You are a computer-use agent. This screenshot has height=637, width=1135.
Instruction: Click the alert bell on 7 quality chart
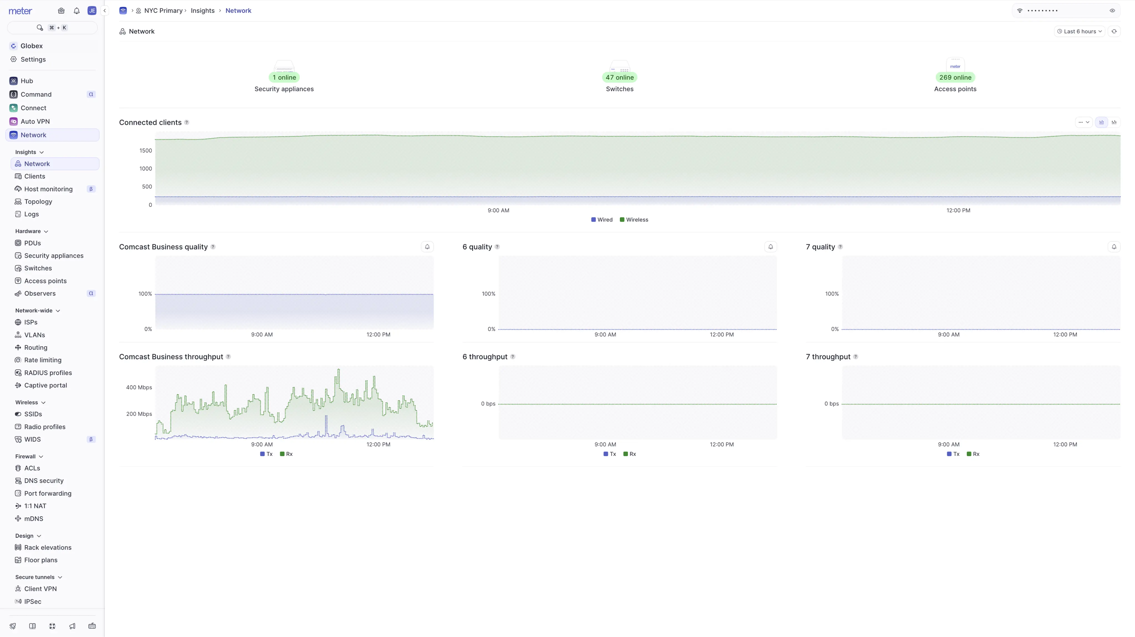pos(1114,247)
